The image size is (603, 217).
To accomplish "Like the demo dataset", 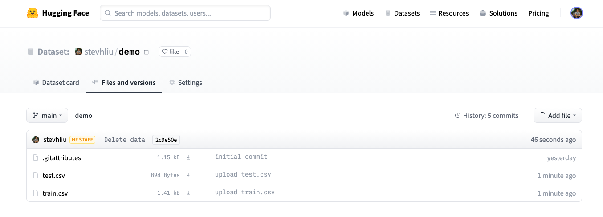I will point(170,52).
